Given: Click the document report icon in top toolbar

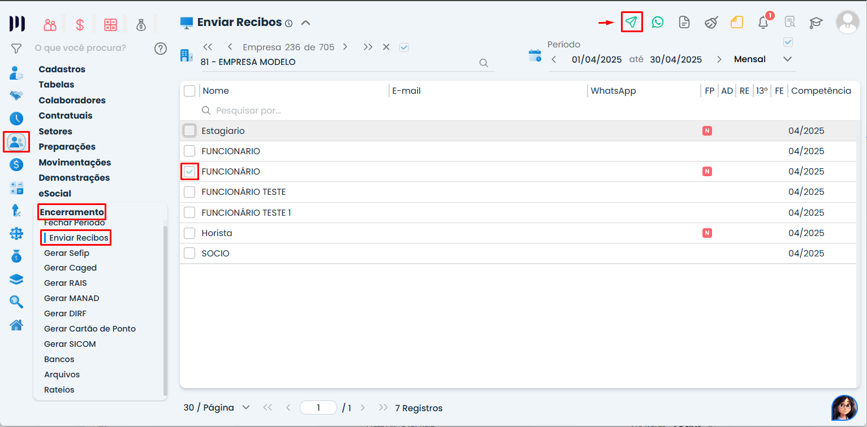Looking at the screenshot, I should click(x=684, y=23).
